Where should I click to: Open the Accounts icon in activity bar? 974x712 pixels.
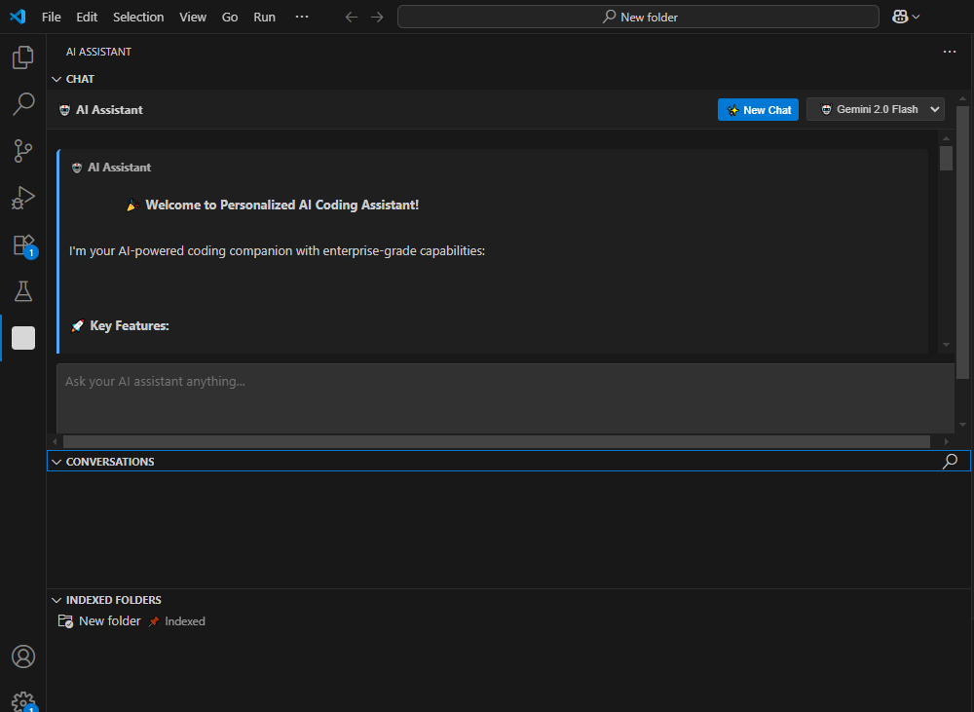tap(23, 656)
